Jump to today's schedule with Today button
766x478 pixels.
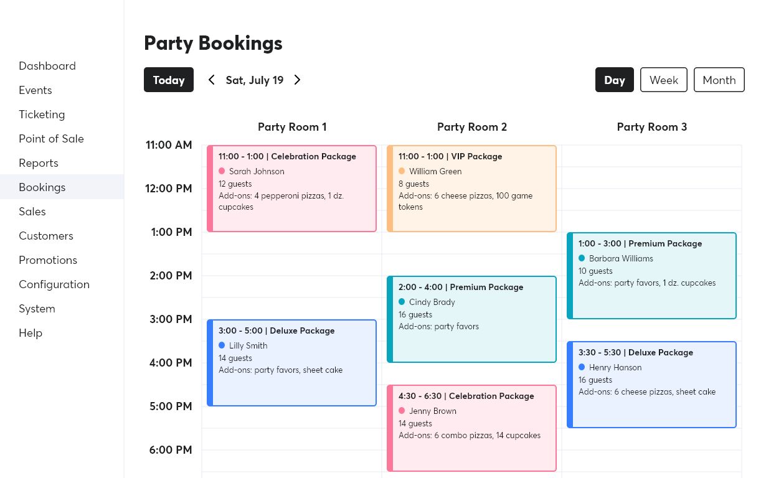(x=169, y=80)
